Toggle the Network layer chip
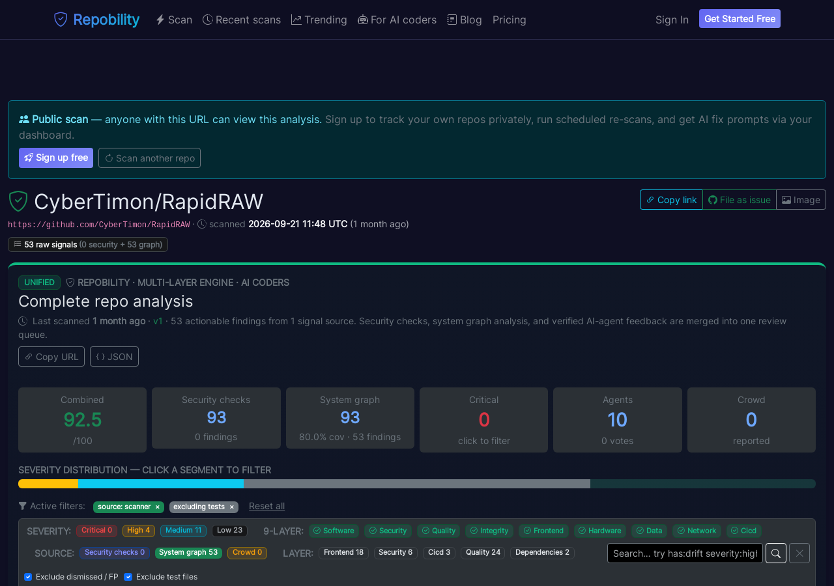 point(697,531)
